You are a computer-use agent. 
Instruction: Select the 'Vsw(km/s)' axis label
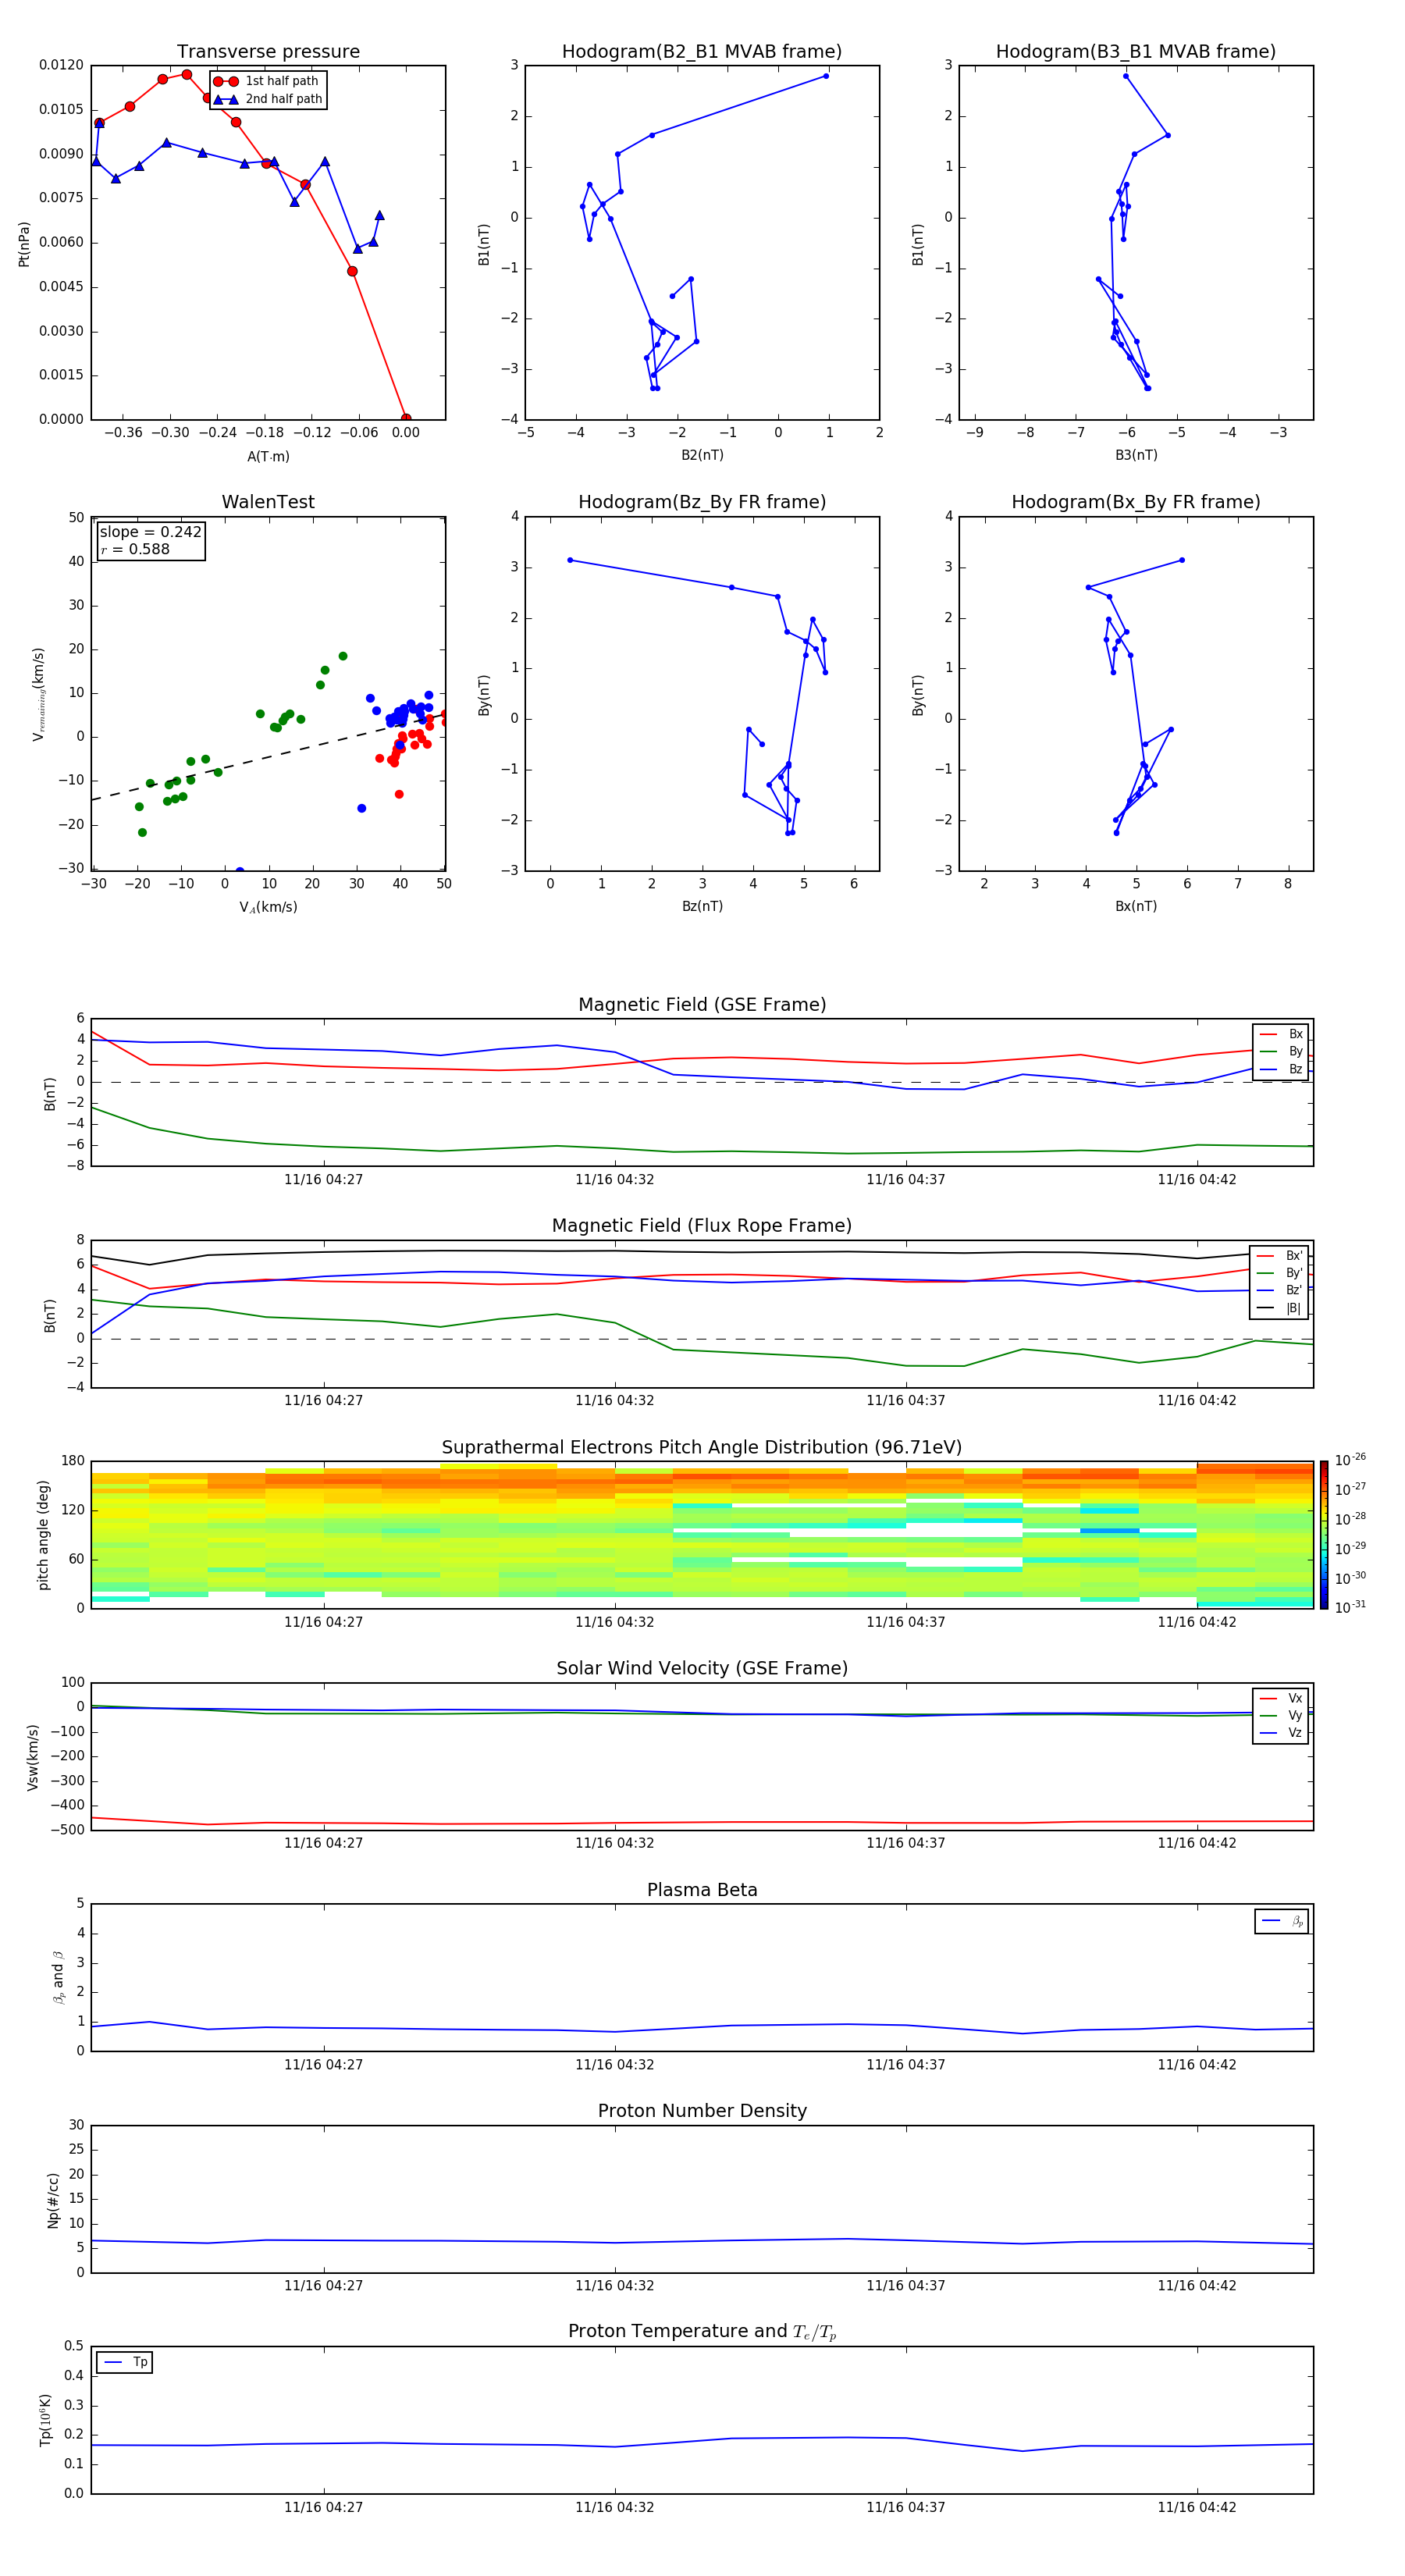32,1757
